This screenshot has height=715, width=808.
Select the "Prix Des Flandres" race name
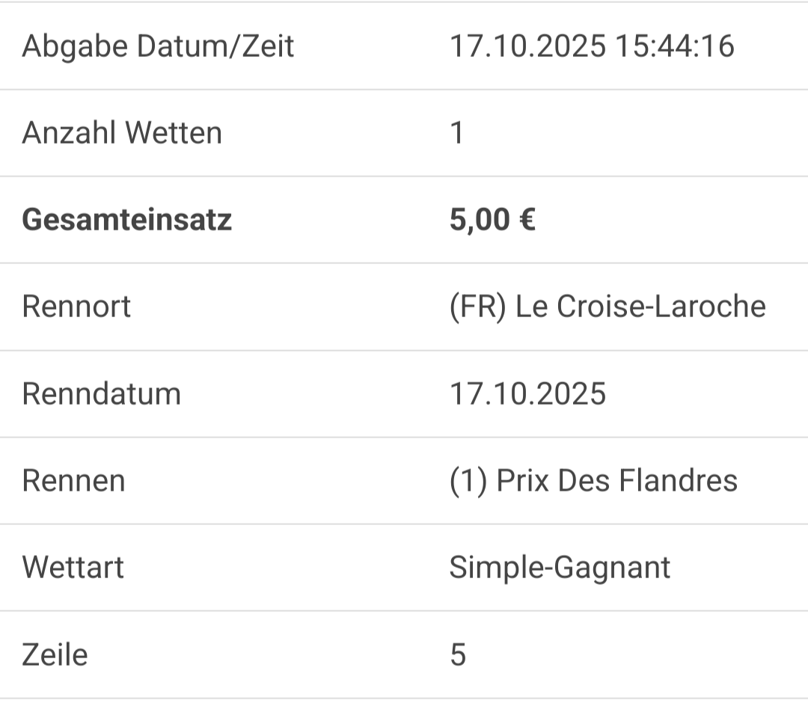pyautogui.click(x=617, y=480)
